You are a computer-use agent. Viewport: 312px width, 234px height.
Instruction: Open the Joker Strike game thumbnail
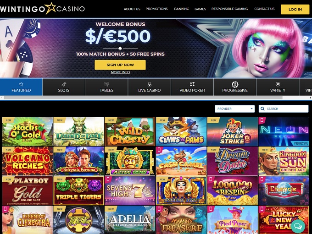[x=233, y=131]
